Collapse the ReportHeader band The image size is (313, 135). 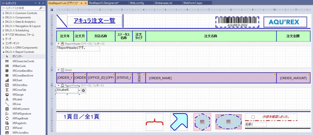click(x=59, y=44)
